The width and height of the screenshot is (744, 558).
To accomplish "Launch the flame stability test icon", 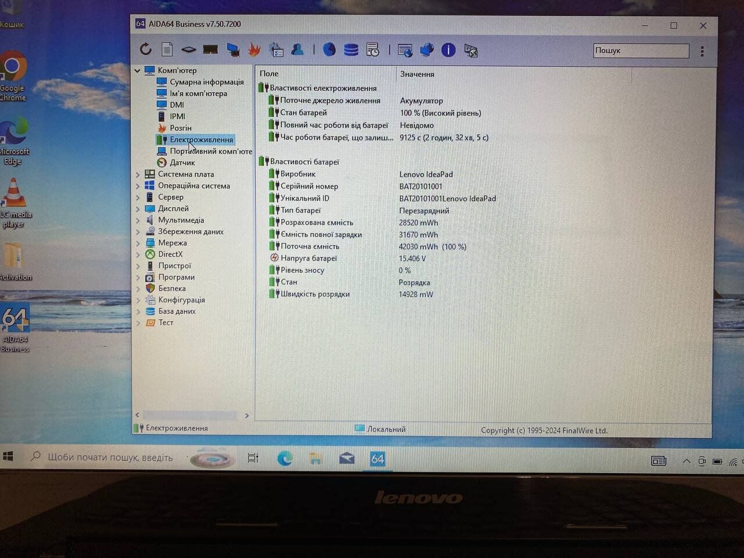I will point(254,50).
